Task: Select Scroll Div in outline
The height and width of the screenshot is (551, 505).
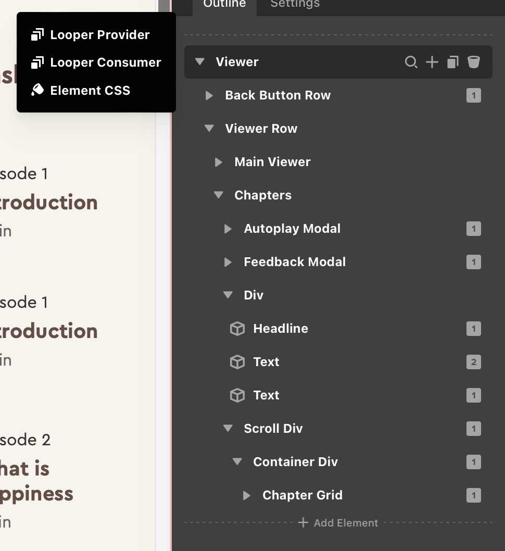Action: [273, 429]
